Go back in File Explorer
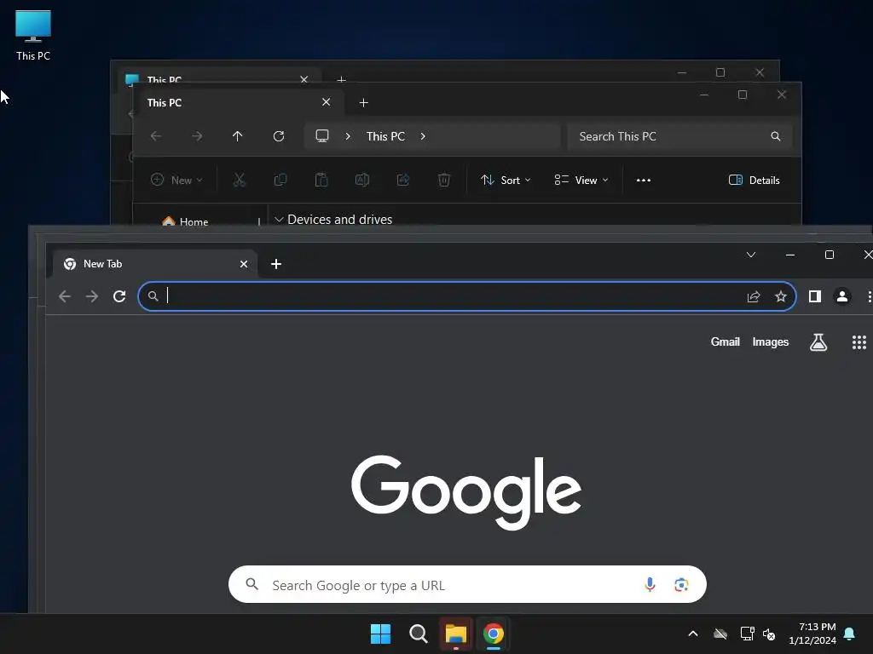Screen dimensions: 873x654 tap(156, 136)
